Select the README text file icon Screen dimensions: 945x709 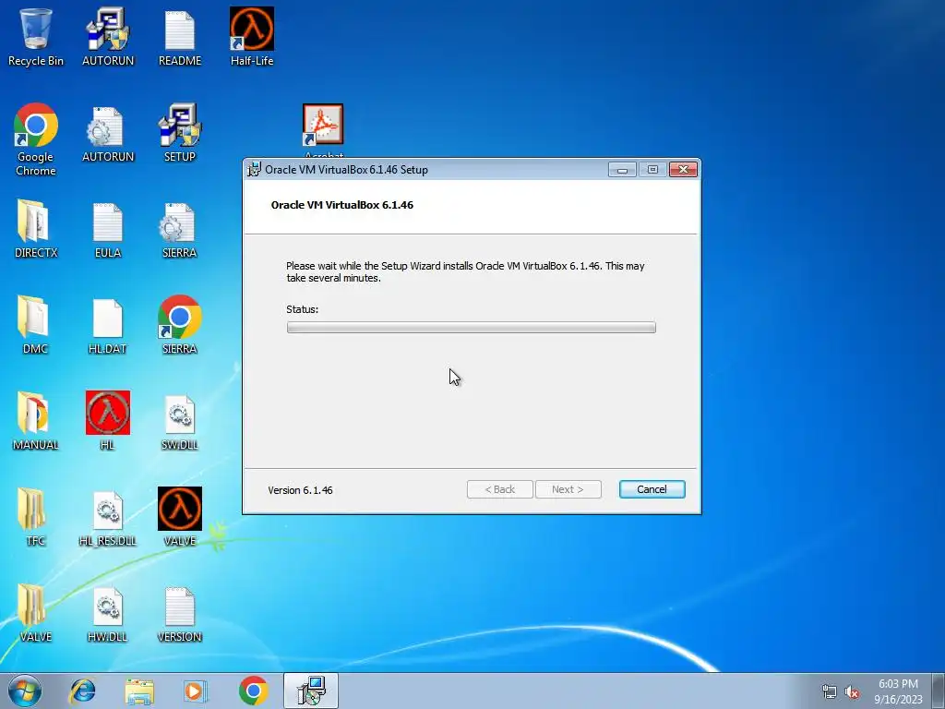[x=180, y=36]
